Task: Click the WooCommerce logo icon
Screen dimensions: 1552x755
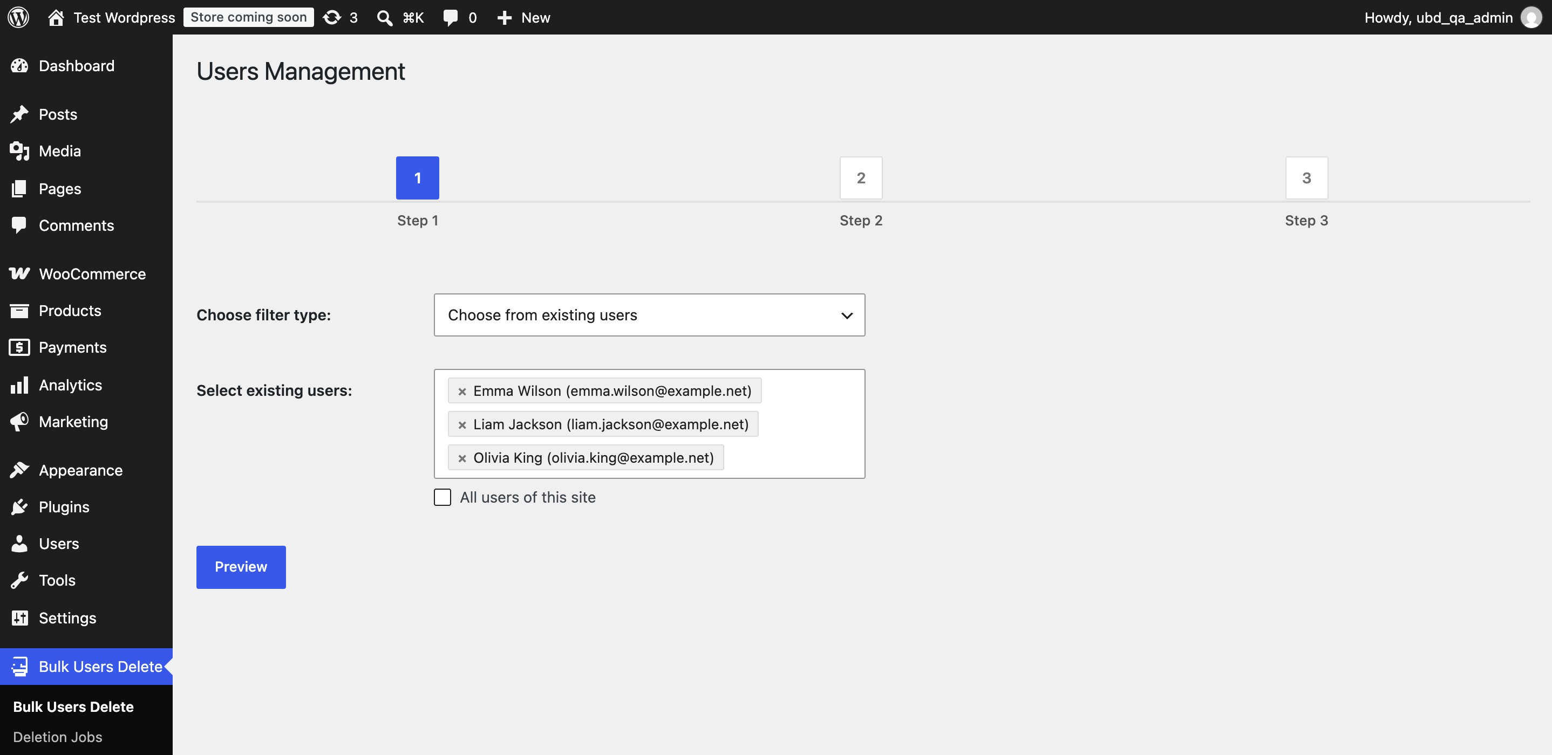Action: pos(19,274)
